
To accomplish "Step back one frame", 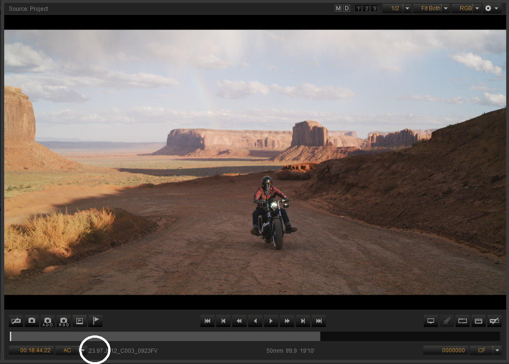I will (x=223, y=321).
